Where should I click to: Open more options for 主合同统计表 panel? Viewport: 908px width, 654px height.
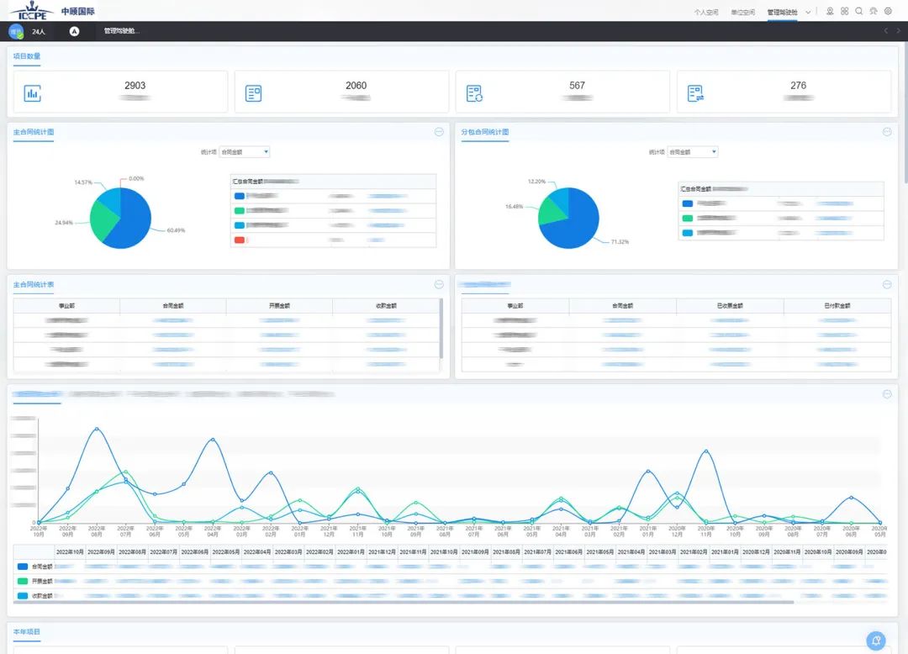[439, 284]
